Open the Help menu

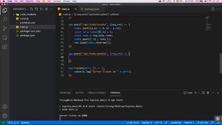tap(74, 1)
